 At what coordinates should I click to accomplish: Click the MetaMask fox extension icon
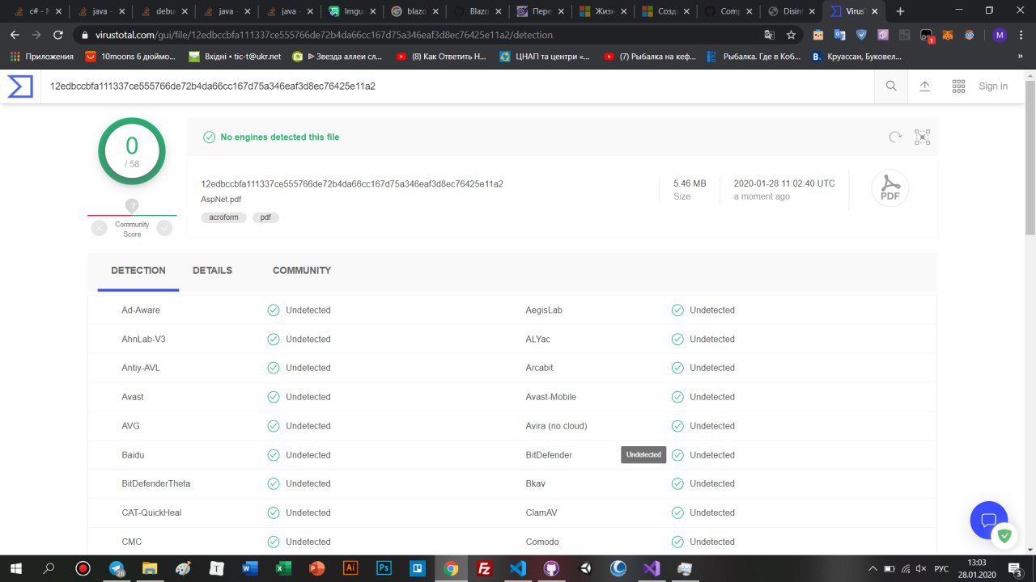(x=948, y=35)
